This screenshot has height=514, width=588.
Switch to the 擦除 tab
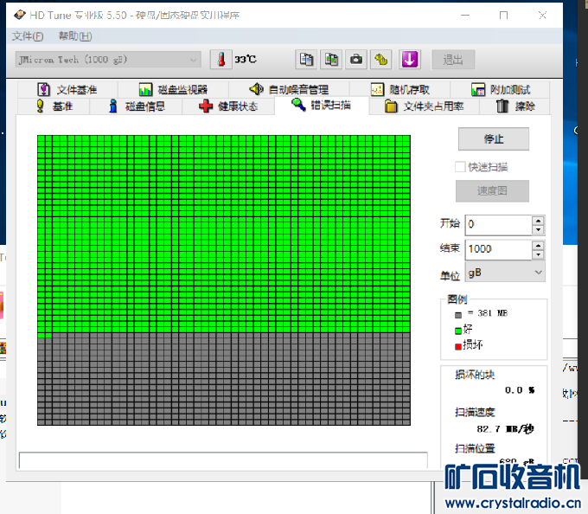click(514, 106)
